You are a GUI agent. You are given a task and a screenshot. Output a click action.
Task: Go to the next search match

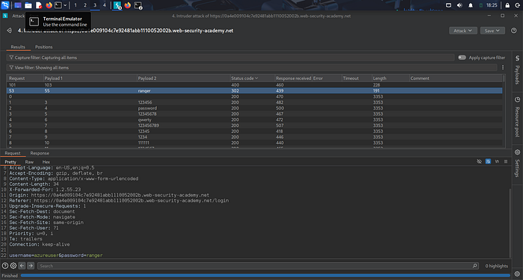point(31,266)
